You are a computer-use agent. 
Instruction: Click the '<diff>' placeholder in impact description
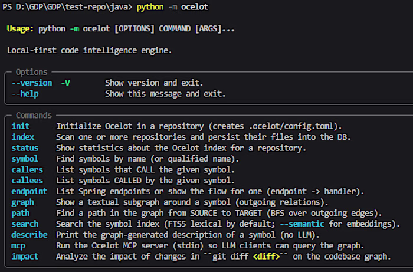point(266,257)
